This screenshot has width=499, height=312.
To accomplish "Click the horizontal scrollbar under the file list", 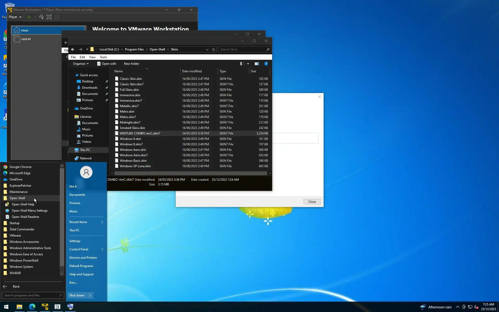I will point(191,173).
